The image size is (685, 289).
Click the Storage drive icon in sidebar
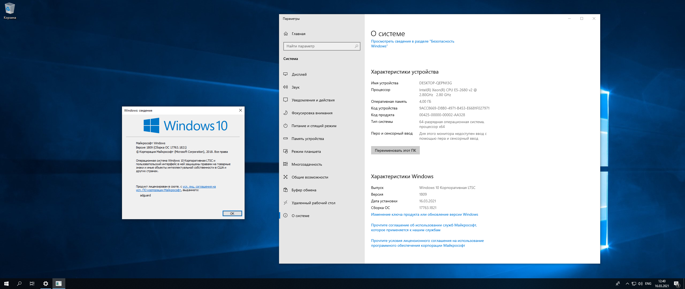pyautogui.click(x=286, y=138)
